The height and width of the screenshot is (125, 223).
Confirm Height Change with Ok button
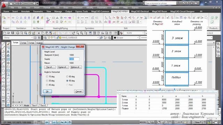point(47,92)
